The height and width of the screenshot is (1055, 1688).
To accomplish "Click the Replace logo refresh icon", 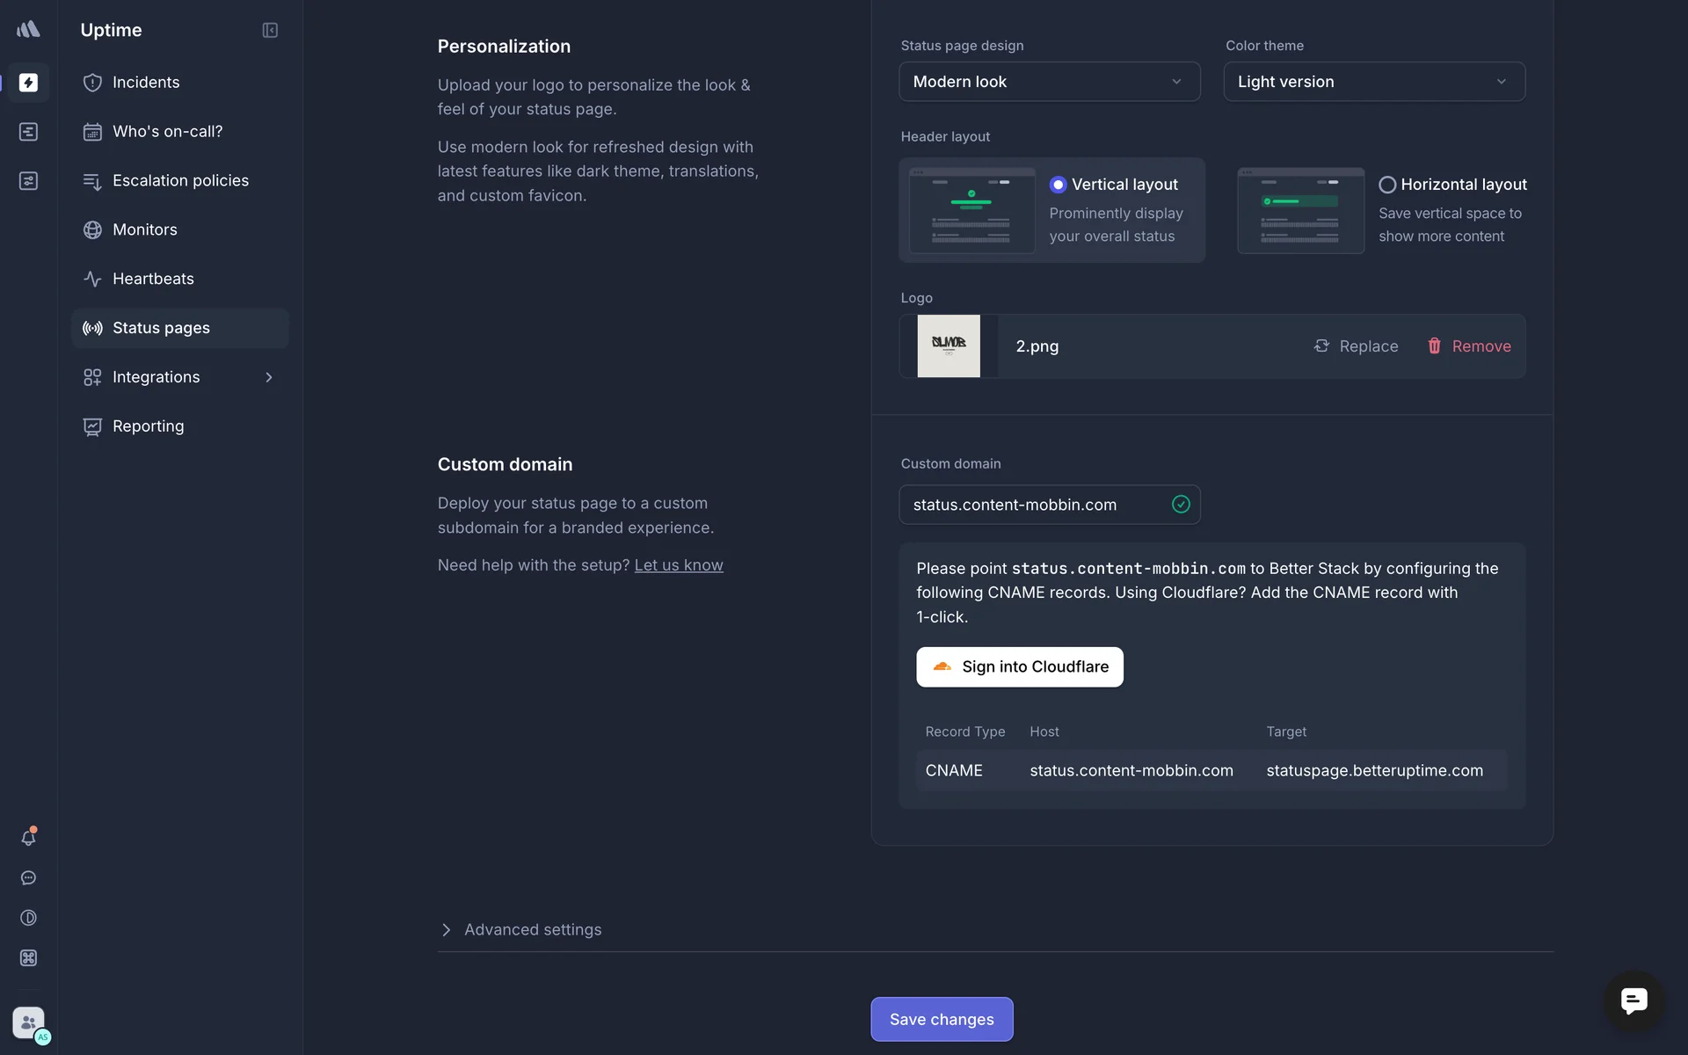I will click(x=1321, y=346).
